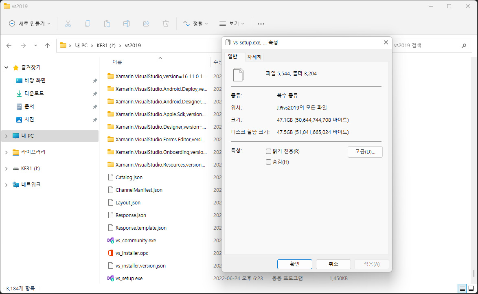The height and width of the screenshot is (294, 478).
Task: Open the 정렬 sort dropdown
Action: click(x=195, y=24)
